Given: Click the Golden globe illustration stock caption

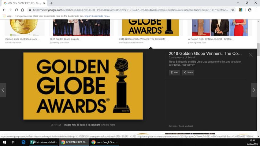Looking at the screenshot, I should 22,39.
